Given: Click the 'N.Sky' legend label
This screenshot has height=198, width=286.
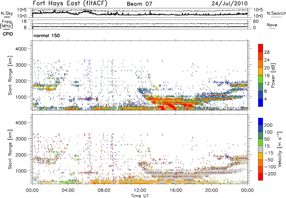Looking at the screenshot, I should (7, 13).
